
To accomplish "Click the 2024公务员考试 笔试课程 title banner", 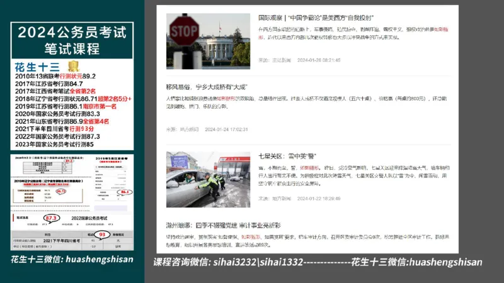I will pos(72,40).
